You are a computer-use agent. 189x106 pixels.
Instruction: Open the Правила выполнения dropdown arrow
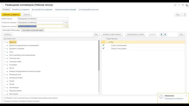[x=64, y=26]
